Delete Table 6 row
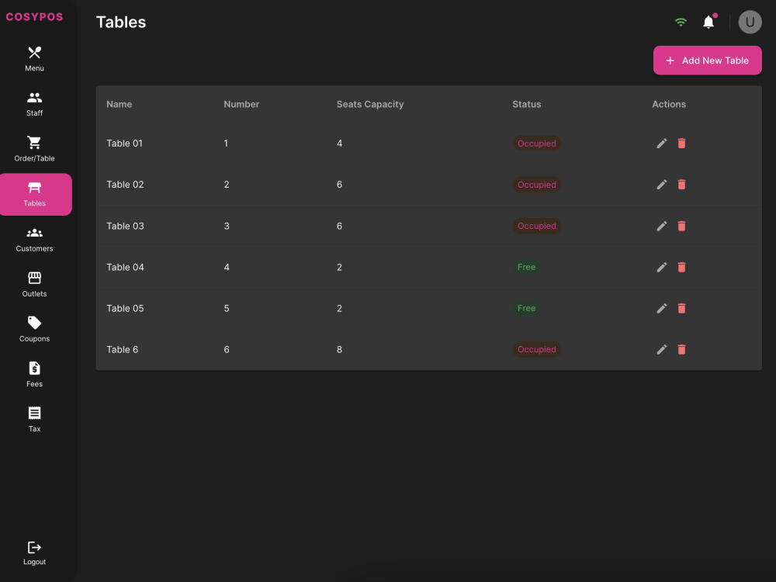The height and width of the screenshot is (582, 776). [x=681, y=349]
